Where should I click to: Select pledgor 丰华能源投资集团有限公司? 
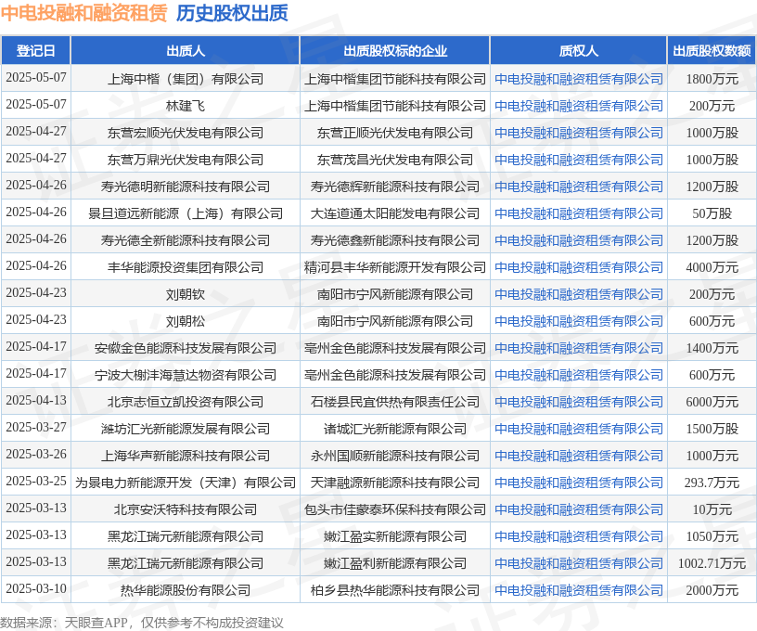186,267
